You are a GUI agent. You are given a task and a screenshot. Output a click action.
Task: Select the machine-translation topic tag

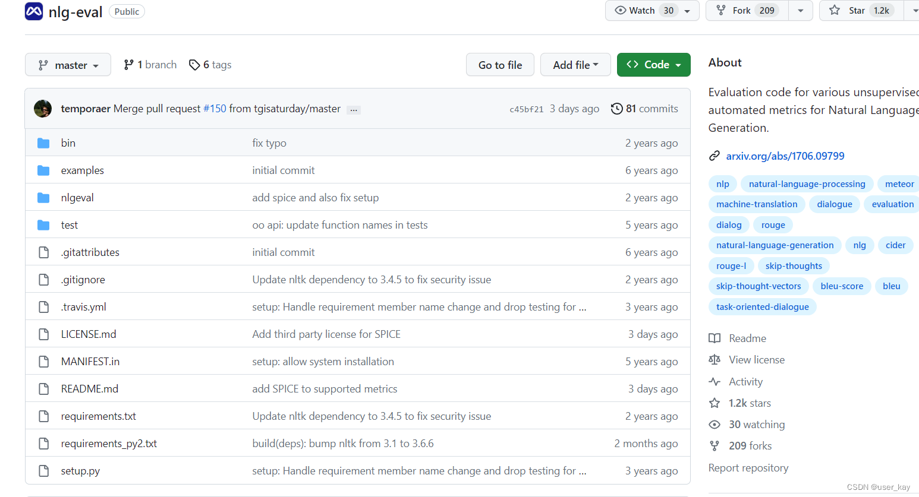point(757,204)
